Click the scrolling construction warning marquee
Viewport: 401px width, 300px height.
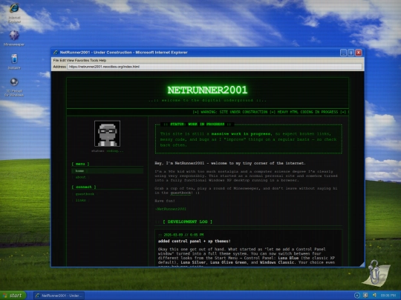click(207, 112)
